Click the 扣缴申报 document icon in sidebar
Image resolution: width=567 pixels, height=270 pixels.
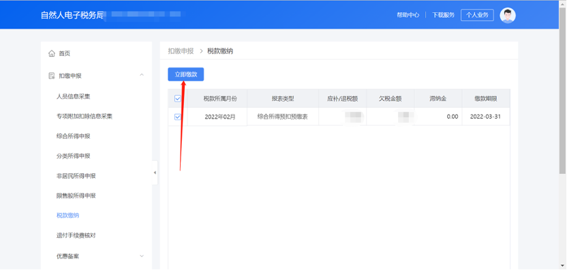[x=52, y=76]
